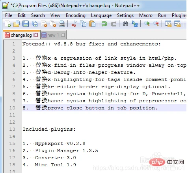The image size is (188, 175).
Task: Cut selection with the scissors icon
Action: [x=74, y=24]
